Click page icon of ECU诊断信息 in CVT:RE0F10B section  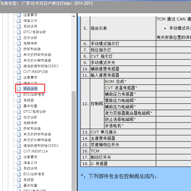[x=19, y=94]
